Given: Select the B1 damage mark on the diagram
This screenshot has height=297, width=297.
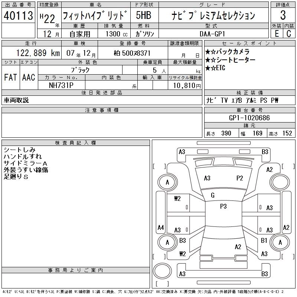Looking at the screenshot, I should (x=264, y=241).
